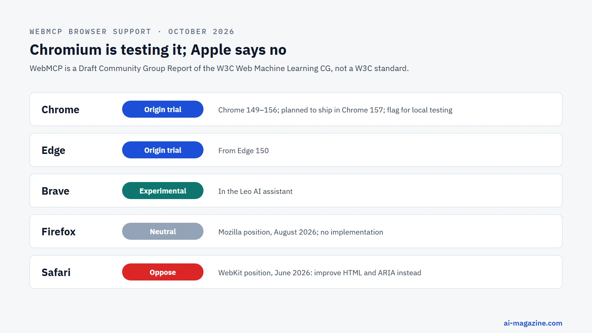Click the text "From Edge 150"

[243, 151]
